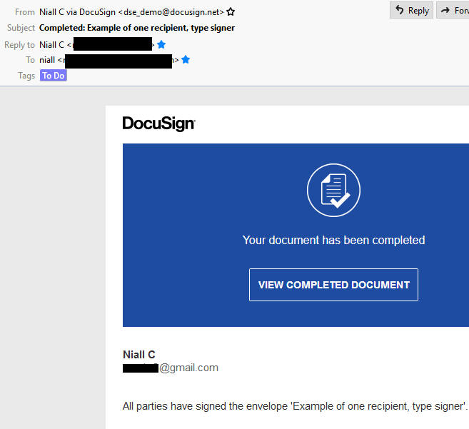Click the Reply button
Screen dimensions: 469x429
(411, 11)
